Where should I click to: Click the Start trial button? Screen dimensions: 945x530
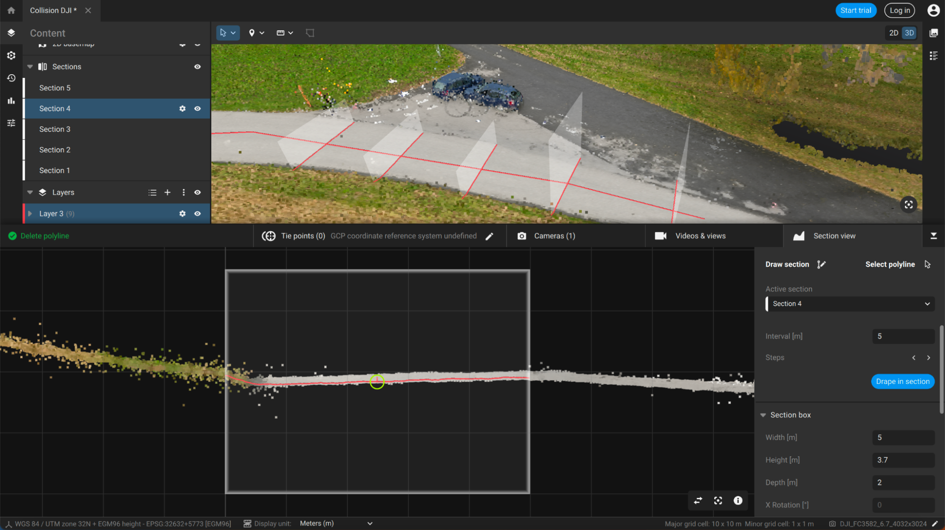click(855, 10)
